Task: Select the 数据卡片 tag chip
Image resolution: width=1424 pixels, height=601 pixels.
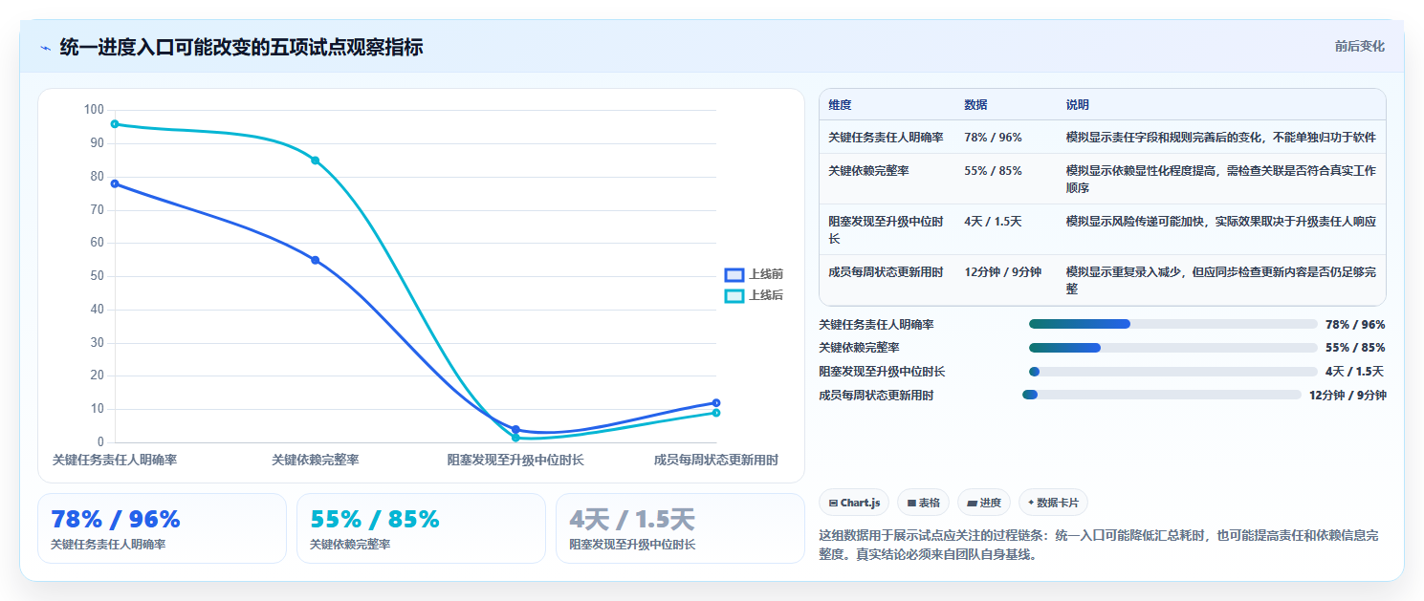Action: (x=1053, y=503)
